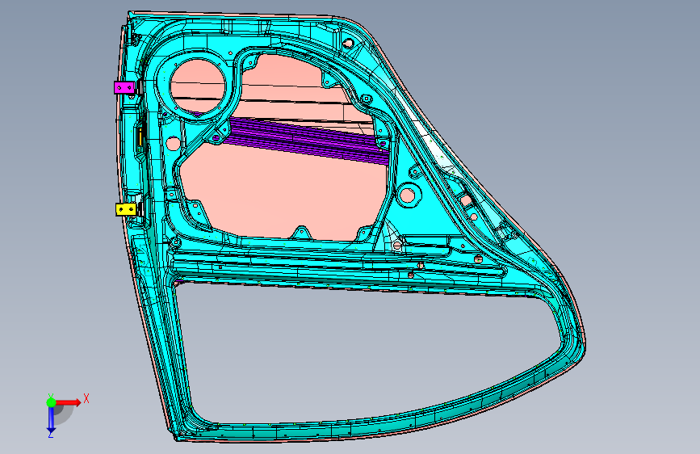Pick the round hole right of the main cutout

click(x=408, y=195)
